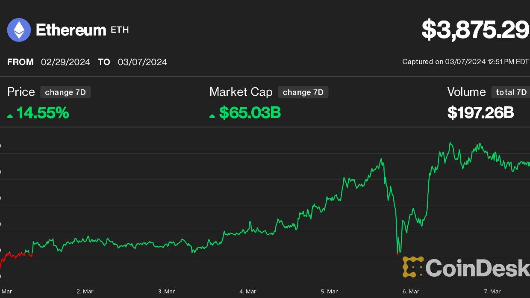Screen dimensions: 530x298
Task: Click the Ethereum name heading
Action: [71, 30]
